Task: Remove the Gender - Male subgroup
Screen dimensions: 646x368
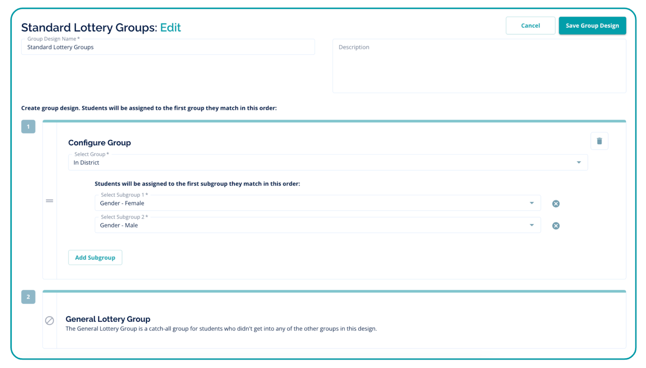Action: [556, 226]
